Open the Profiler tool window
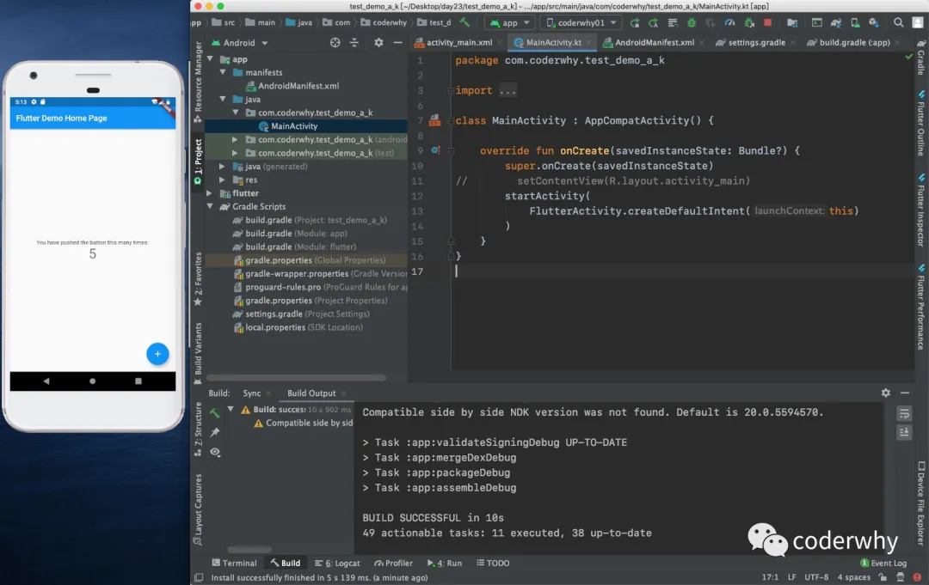Image resolution: width=929 pixels, height=585 pixels. 393,564
